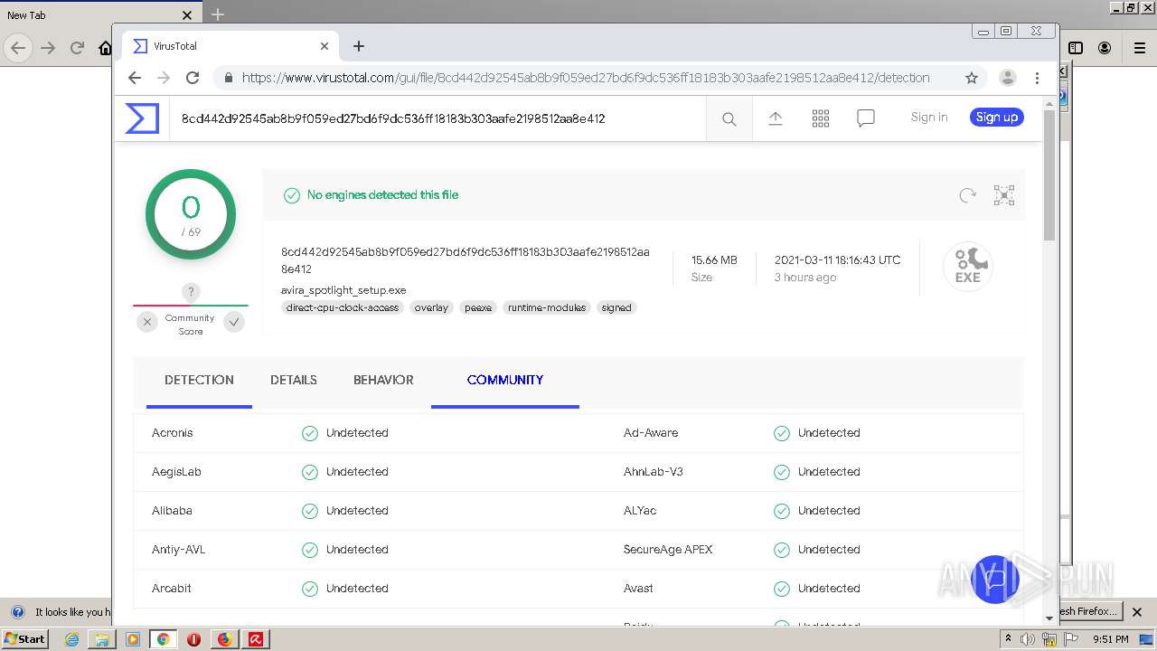Switch to the COMMUNITY tab

505,380
